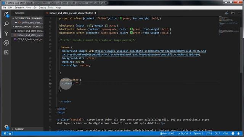Viewport: 244px width, 137px height.
Task: Place cursor on .banner:after selector line
Action: tap(70, 80)
